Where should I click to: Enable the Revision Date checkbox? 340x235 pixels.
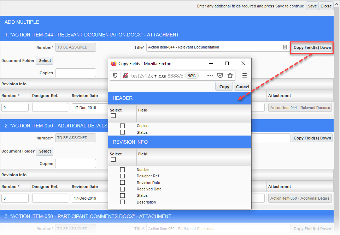[122, 183]
